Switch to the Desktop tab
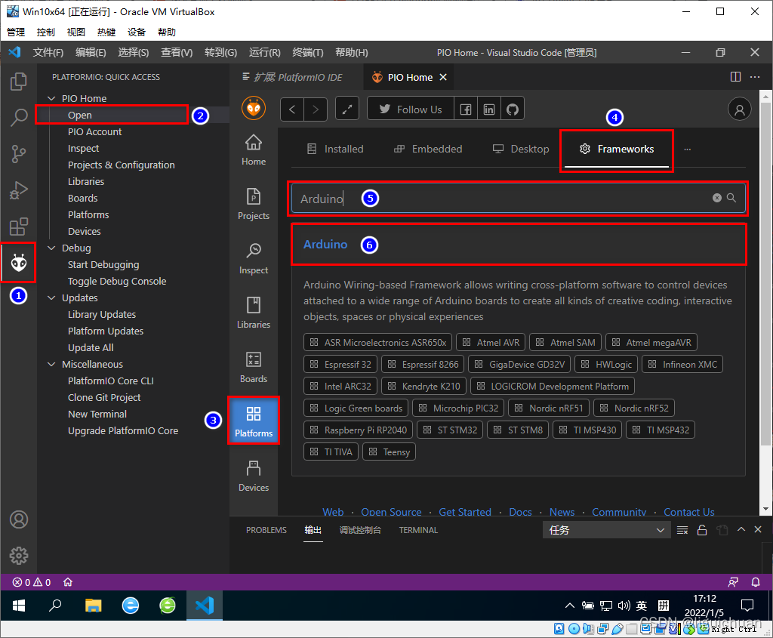Image resolution: width=773 pixels, height=638 pixels. [521, 149]
